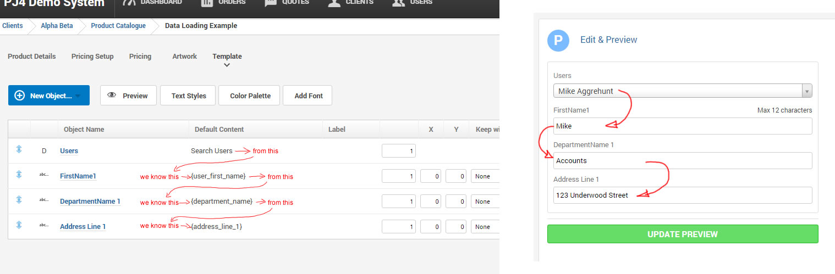The height and width of the screenshot is (274, 835).
Task: Open the Quotes speech bubble icon
Action: (x=271, y=3)
